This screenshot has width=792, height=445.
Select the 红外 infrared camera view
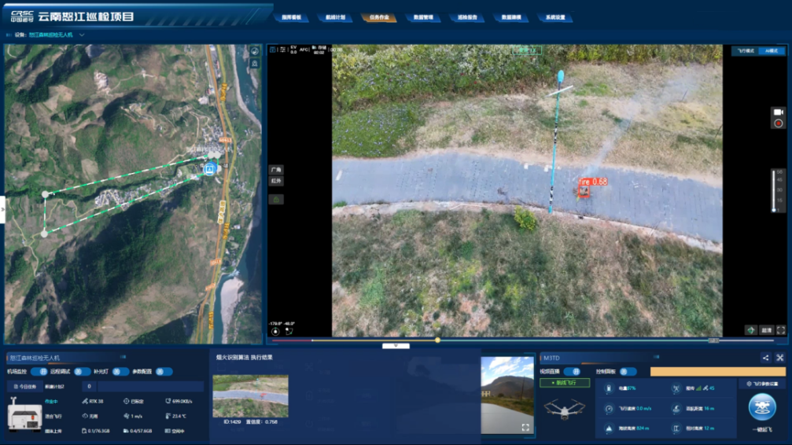tap(276, 181)
